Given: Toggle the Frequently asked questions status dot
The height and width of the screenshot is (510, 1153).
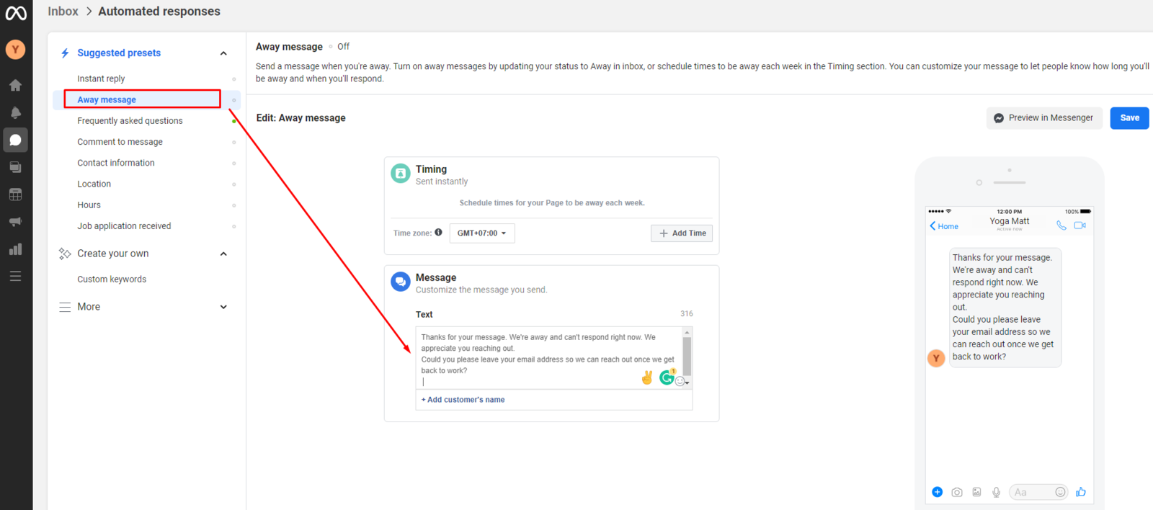Looking at the screenshot, I should [233, 121].
